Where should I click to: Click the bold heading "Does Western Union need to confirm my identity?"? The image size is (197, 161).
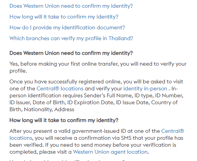[71, 53]
